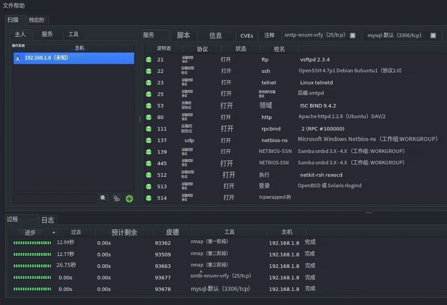Image resolution: width=447 pixels, height=305 pixels.
Task: Open the gears settings icon
Action: (x=116, y=198)
